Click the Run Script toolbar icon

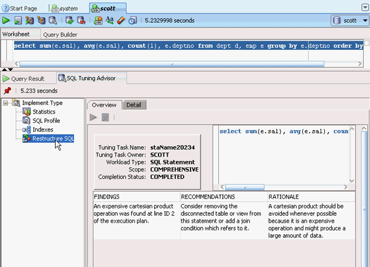tap(18, 20)
